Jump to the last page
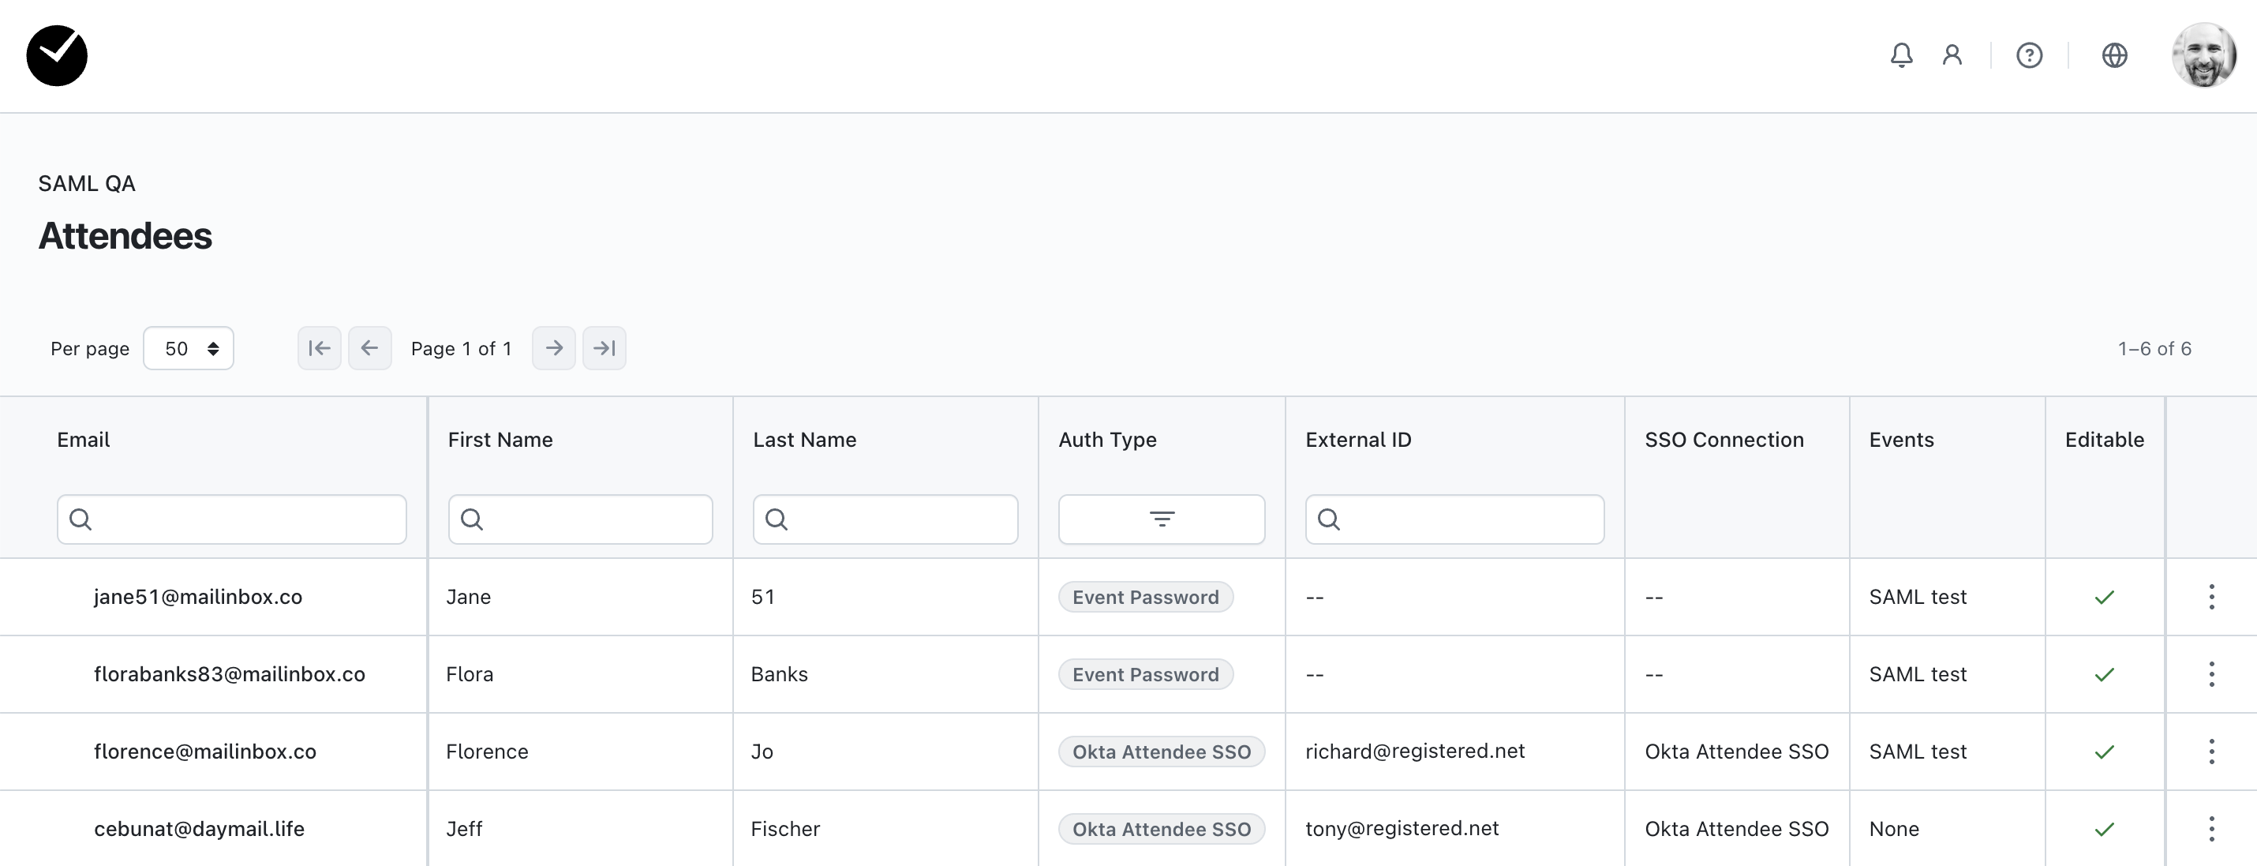Viewport: 2257px width, 866px height. 604,348
